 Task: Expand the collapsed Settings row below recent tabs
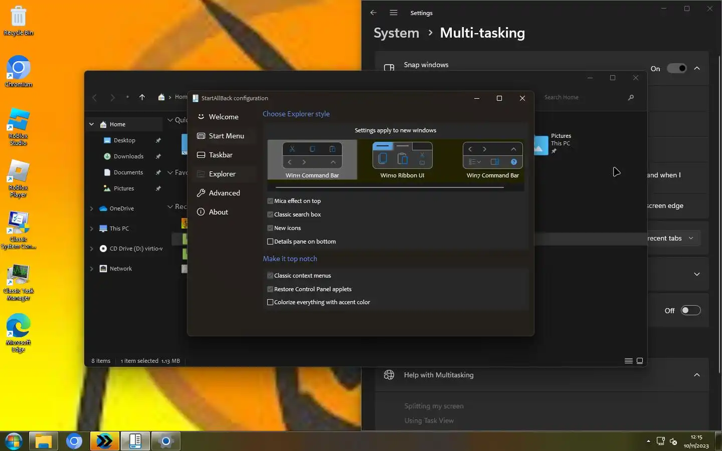pos(697,274)
